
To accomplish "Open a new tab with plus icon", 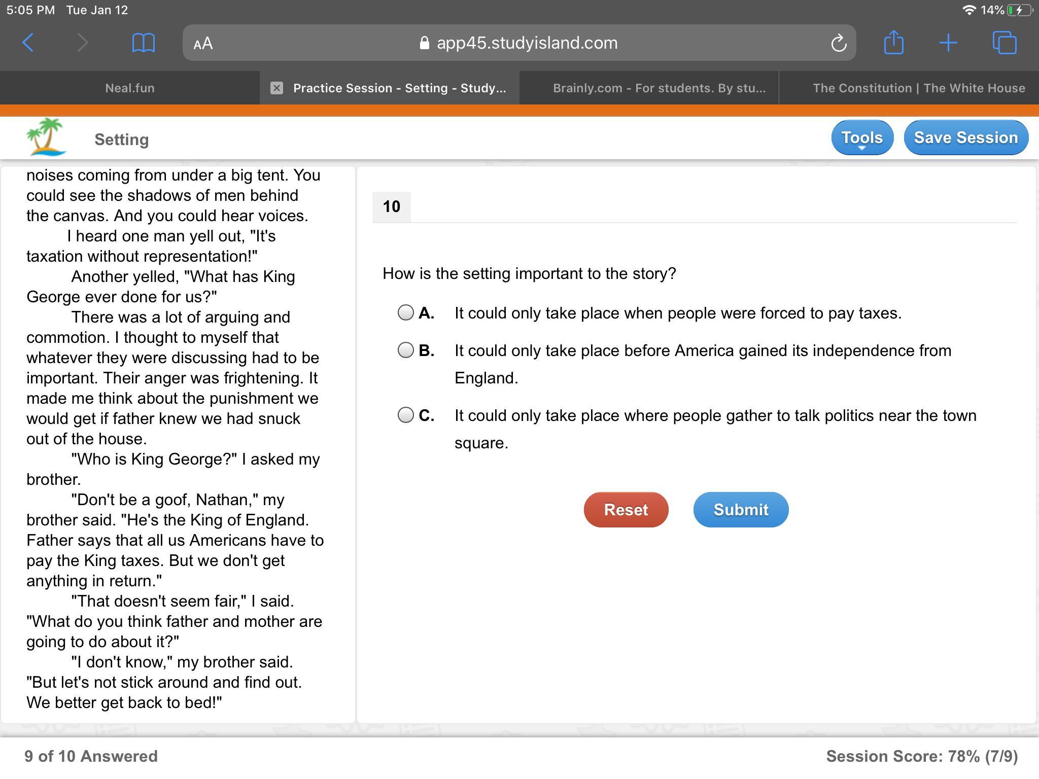I will click(948, 43).
